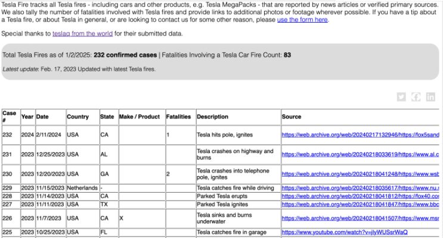Open source link for case 232

(x=360, y=135)
